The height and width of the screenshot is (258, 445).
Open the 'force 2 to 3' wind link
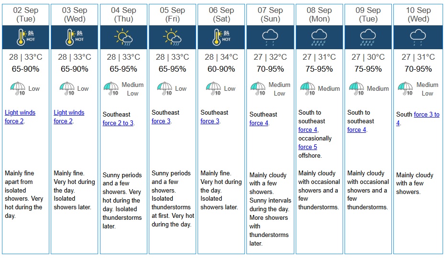(x=118, y=123)
